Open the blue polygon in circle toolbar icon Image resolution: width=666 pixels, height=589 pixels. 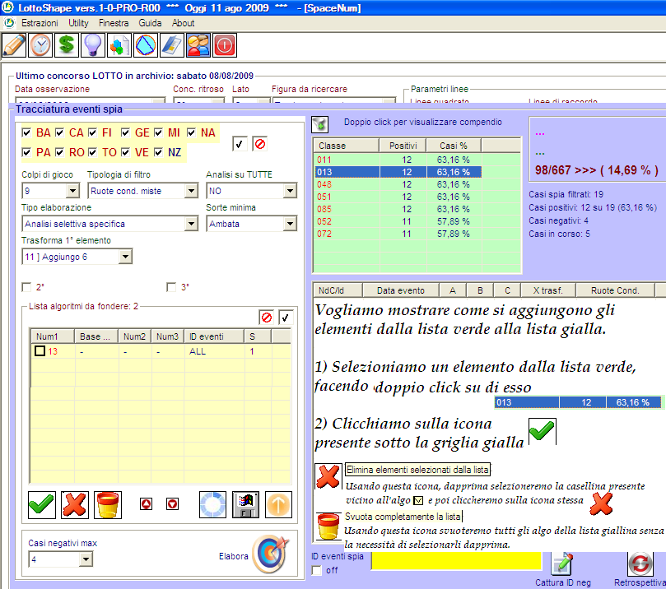tap(146, 45)
